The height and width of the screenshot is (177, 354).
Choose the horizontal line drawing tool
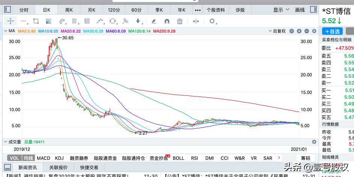click(x=23, y=21)
